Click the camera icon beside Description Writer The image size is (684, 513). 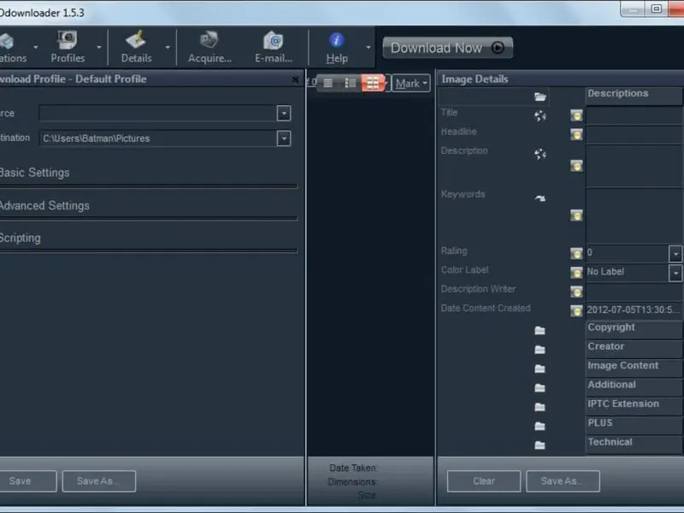(x=576, y=292)
